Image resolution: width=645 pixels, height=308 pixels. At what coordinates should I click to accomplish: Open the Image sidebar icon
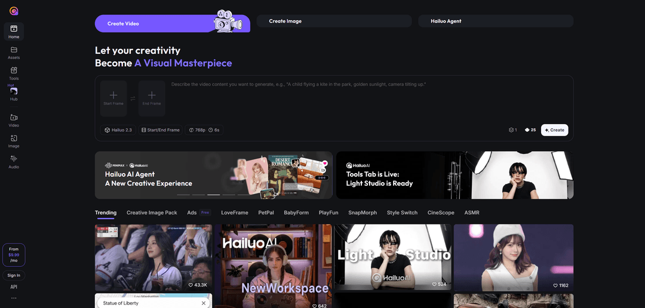14,138
